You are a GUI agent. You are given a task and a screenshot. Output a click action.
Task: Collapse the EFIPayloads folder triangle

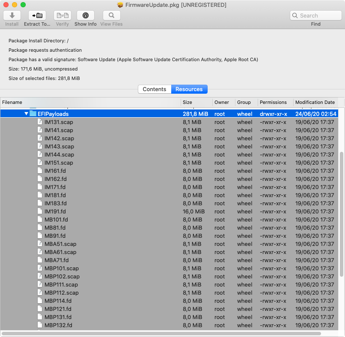coord(26,114)
